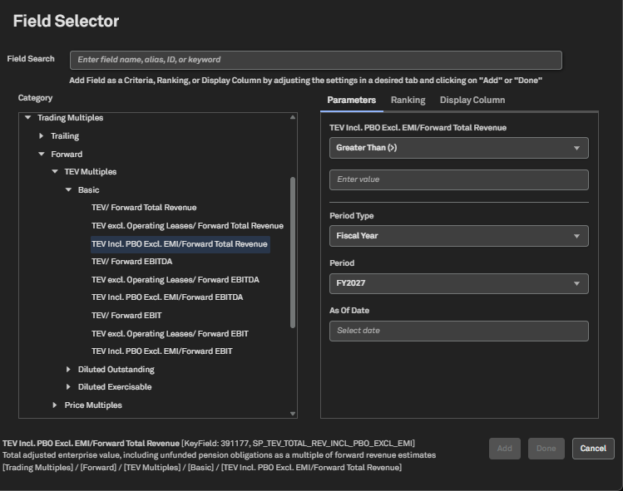Open the Greater Than operator dropdown
The image size is (623, 491).
pos(458,148)
